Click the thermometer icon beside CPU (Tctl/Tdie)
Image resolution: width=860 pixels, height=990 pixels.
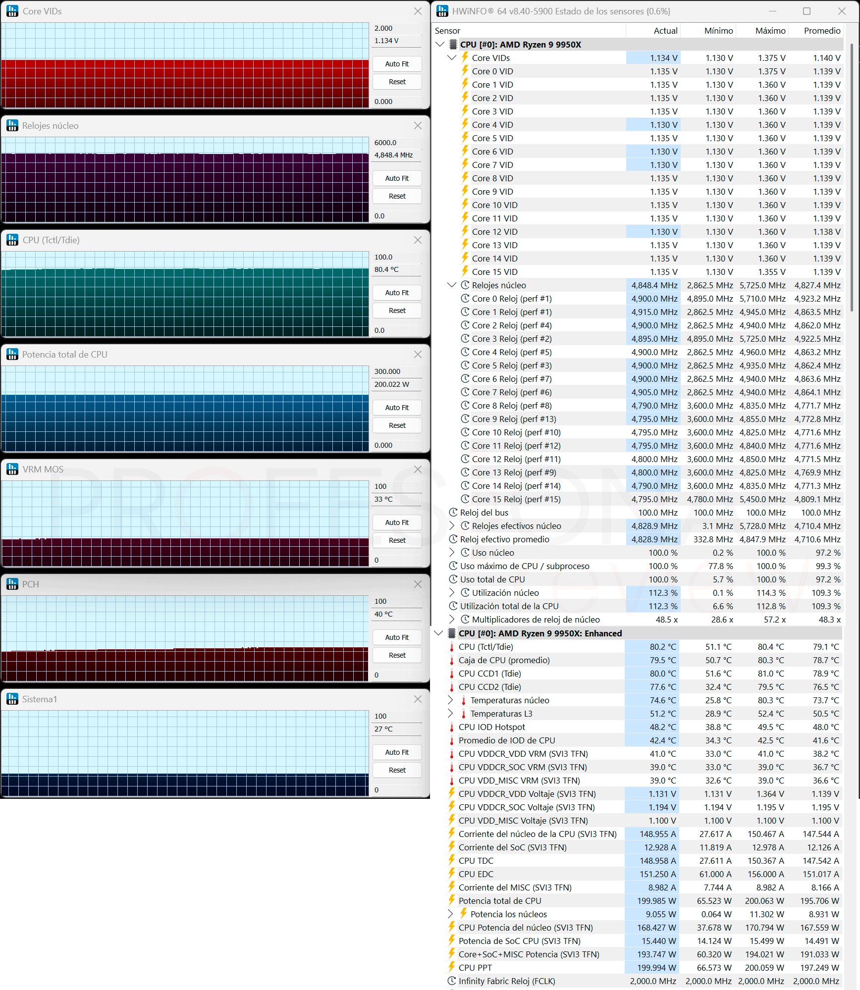tap(451, 646)
